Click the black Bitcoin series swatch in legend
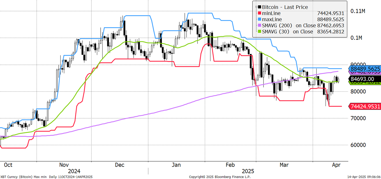381x179 pixels. click(260, 7)
